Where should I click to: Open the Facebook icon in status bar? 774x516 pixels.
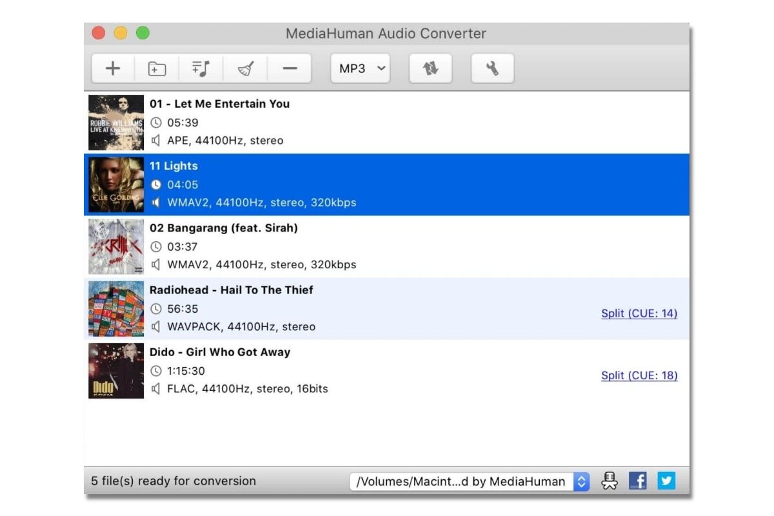pyautogui.click(x=638, y=481)
